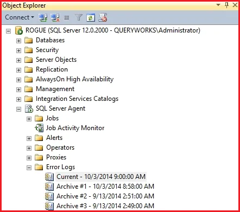Expand the Databases folder
Screen dimensions: 240x212
(18, 41)
